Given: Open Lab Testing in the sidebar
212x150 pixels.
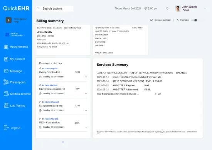Looking at the screenshot, I should click(x=15, y=105).
